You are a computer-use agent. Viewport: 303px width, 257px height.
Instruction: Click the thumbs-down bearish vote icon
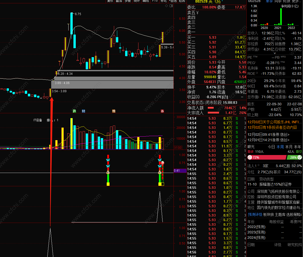tap(300, 157)
